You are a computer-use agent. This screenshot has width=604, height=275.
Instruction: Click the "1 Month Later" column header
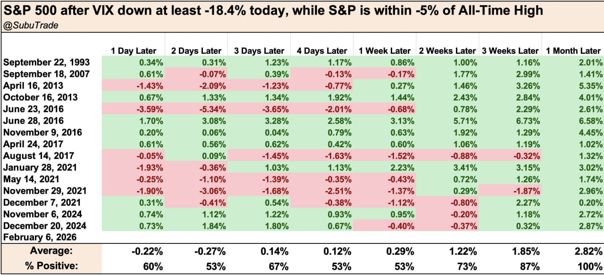coord(573,50)
